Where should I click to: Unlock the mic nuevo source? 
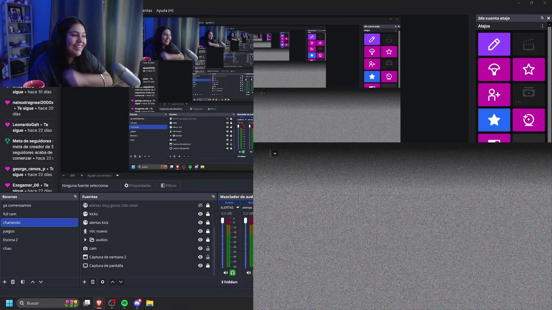point(208,231)
